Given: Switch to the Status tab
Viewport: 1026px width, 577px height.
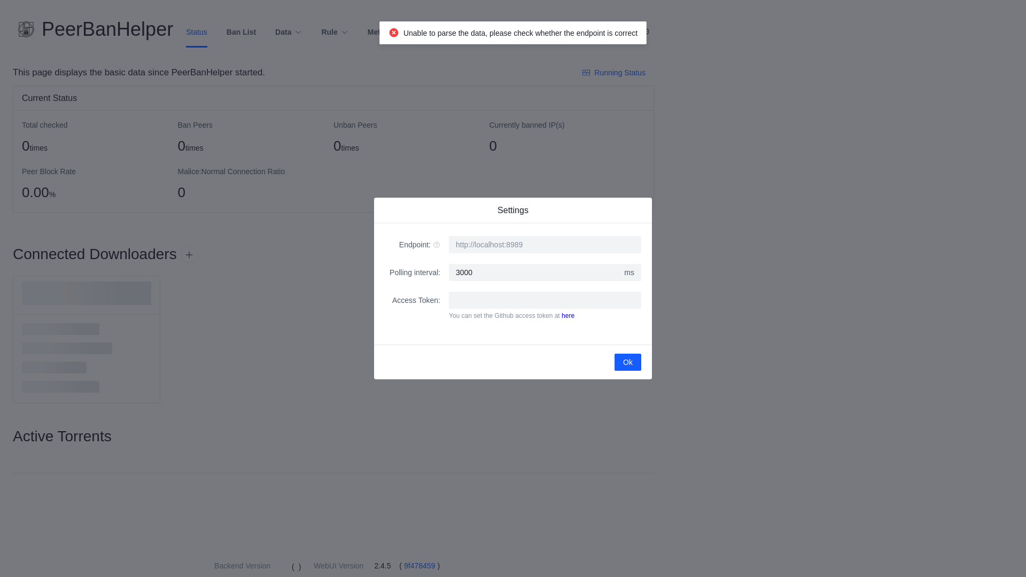Looking at the screenshot, I should pyautogui.click(x=197, y=32).
